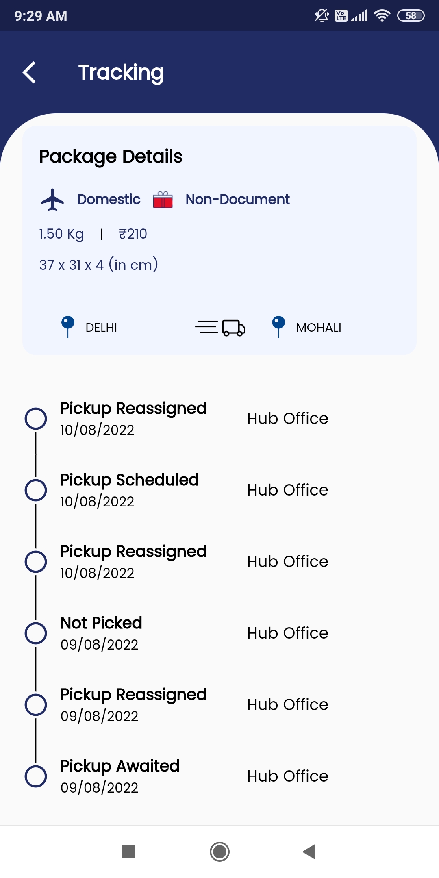
Task: Tap the Non-Document package type label
Action: pos(237,200)
